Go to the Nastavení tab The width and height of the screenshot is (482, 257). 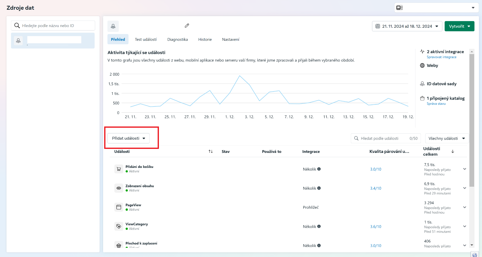231,39
